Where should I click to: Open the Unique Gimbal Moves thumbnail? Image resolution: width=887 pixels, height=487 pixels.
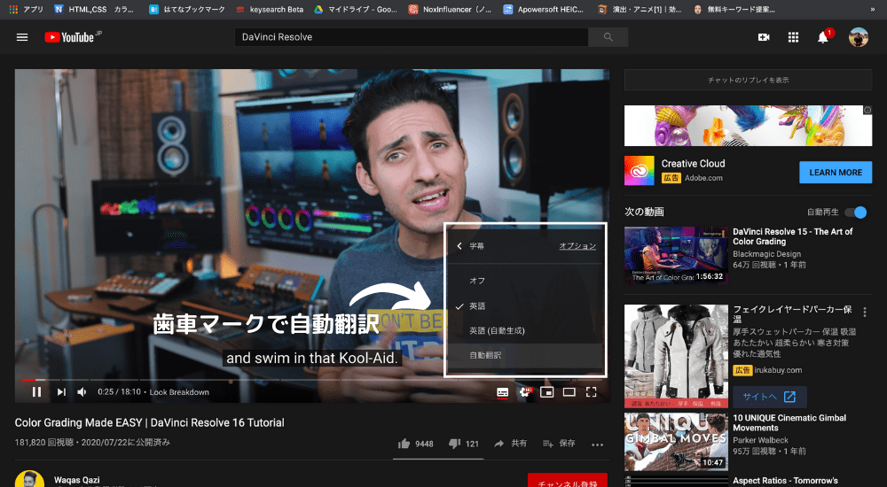(676, 442)
